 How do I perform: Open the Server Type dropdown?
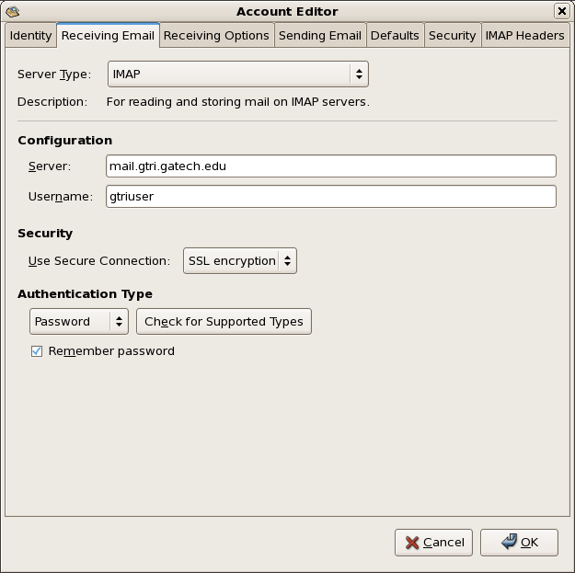237,74
